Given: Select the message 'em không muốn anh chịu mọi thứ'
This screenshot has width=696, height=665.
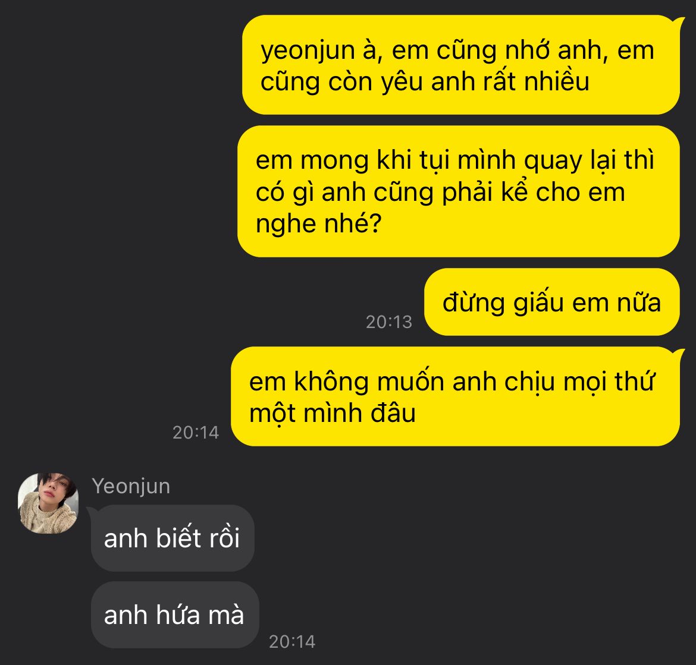Looking at the screenshot, I should pyautogui.click(x=456, y=396).
